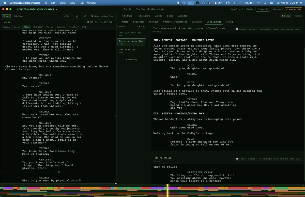Reassign element to Parens
Viewport: 305px width, 197px height.
click(x=50, y=27)
